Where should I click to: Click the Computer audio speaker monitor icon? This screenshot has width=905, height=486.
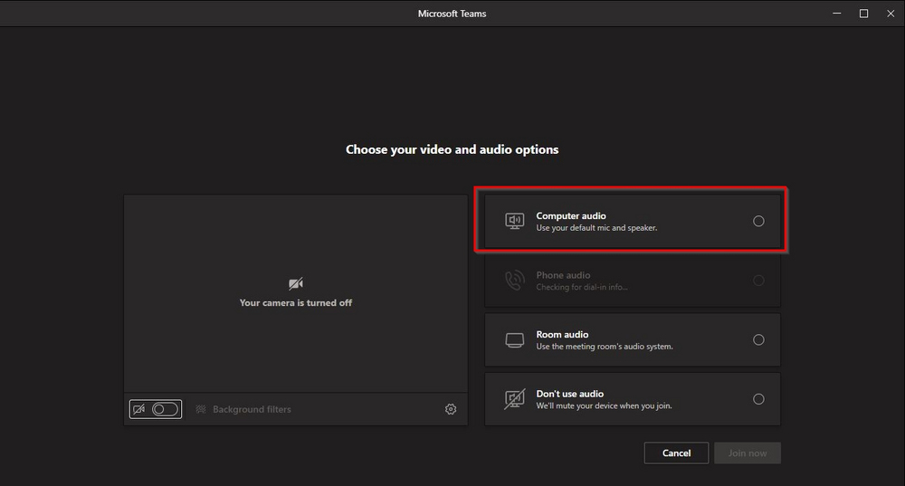(x=515, y=221)
